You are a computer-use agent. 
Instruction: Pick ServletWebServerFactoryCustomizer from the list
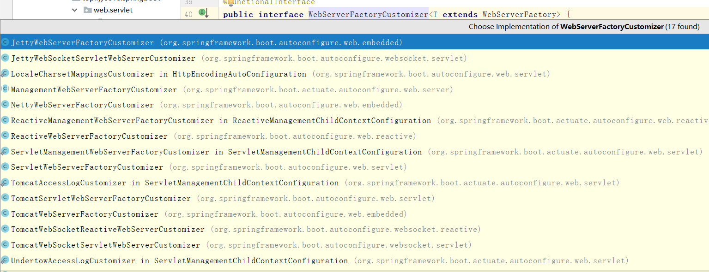click(x=87, y=167)
